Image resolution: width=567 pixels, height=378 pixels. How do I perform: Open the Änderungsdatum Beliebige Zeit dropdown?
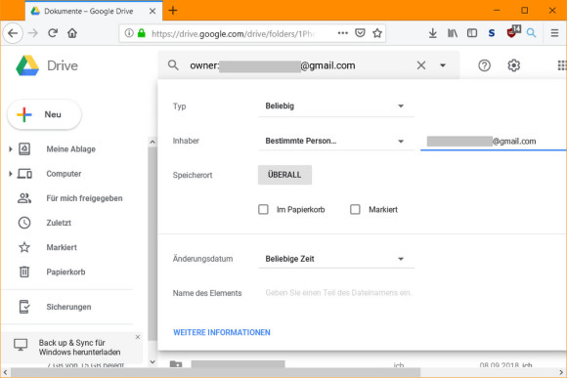click(336, 259)
